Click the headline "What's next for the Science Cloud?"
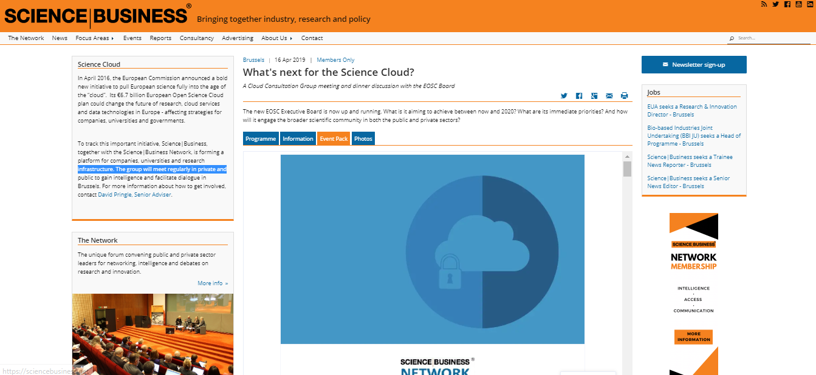The height and width of the screenshot is (375, 816). (x=329, y=73)
